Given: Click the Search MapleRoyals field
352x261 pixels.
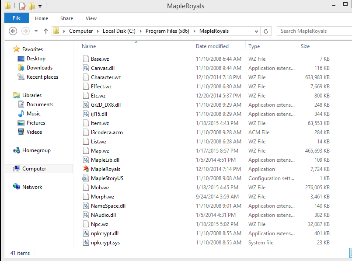Looking at the screenshot, I should (x=314, y=31).
